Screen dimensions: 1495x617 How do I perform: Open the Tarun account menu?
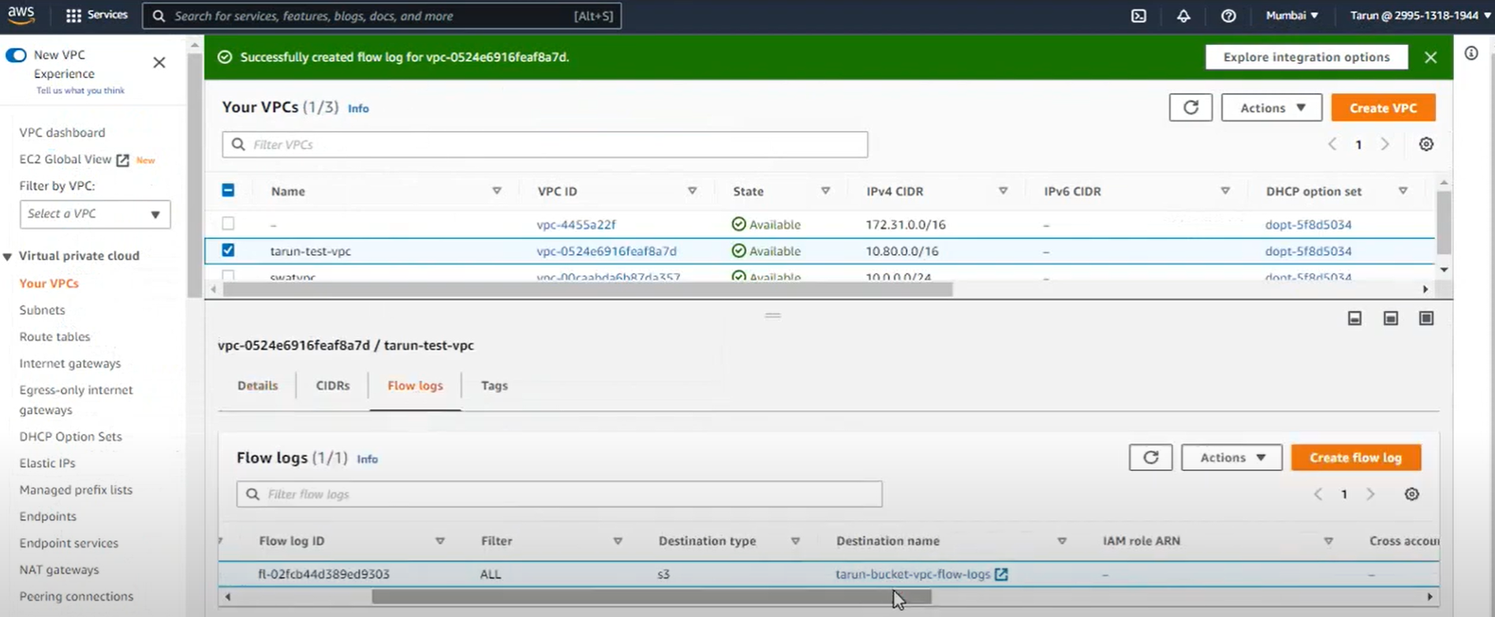1420,15
